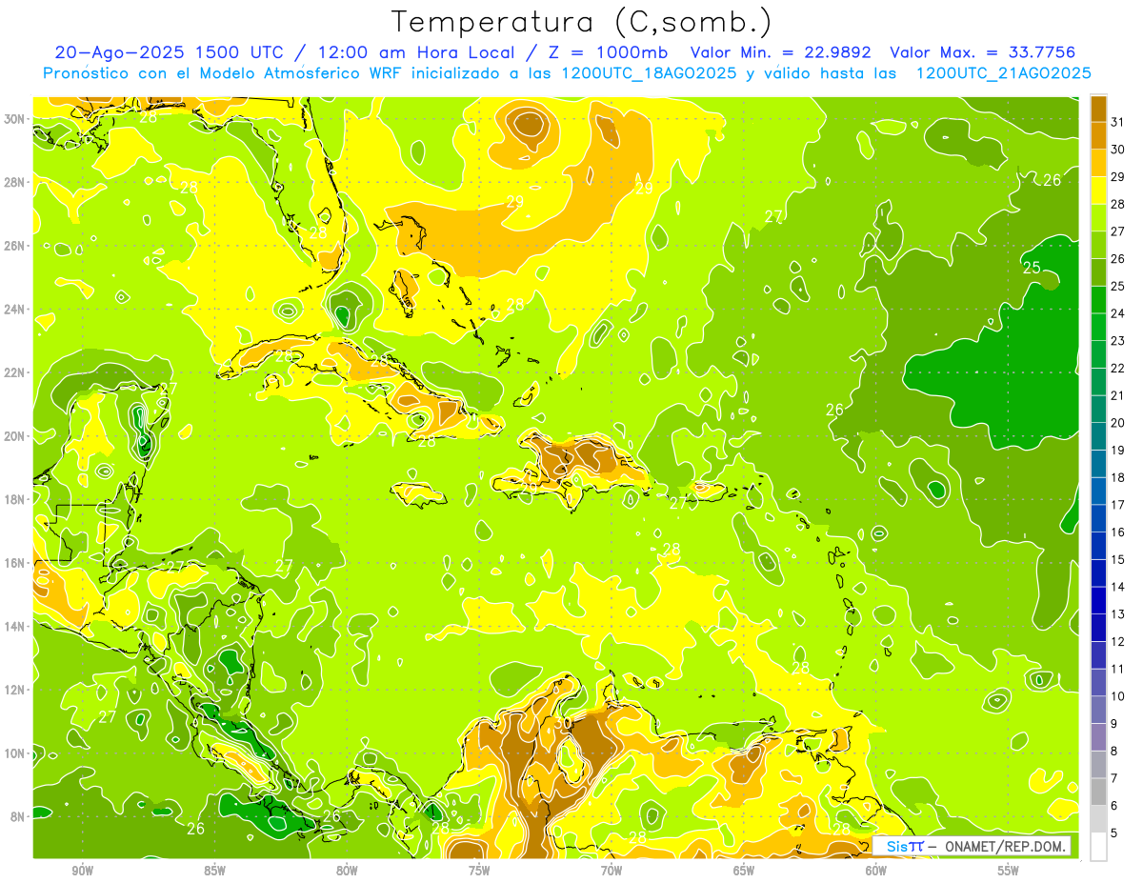Select the date text '20-Ago-2025 1500 UTC'
Viewport: 1143px width, 883px height.
coord(168,52)
